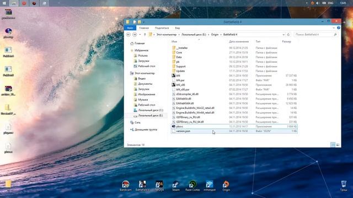Launch the Steam shortcut icon

pyautogui.click(x=176, y=186)
